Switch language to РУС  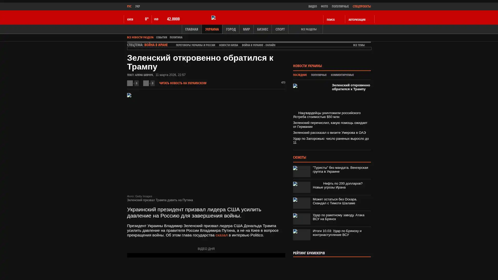tap(129, 6)
